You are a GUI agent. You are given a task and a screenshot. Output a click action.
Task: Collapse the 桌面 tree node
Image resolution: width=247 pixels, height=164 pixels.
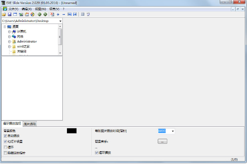5,27
